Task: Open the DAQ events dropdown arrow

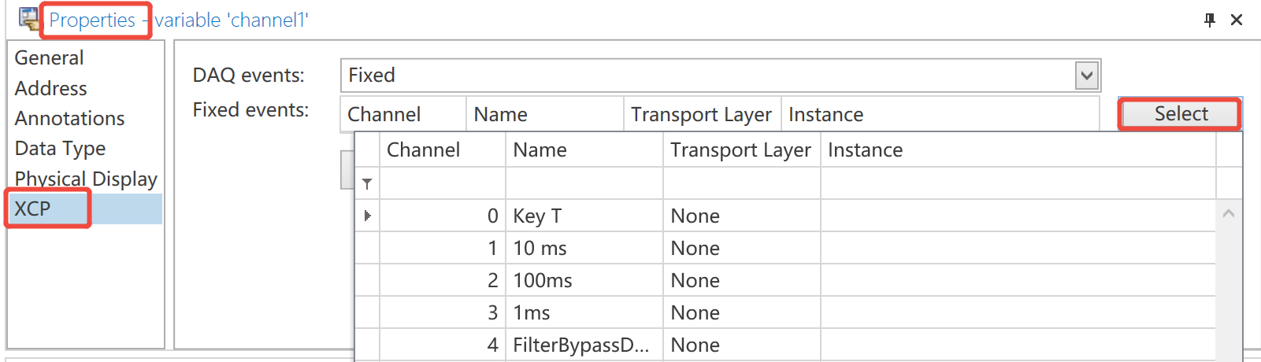Action: click(x=1087, y=76)
